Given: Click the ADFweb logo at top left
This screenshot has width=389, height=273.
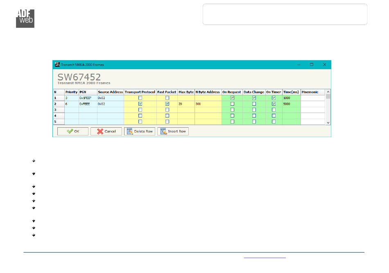Looking at the screenshot, I should 25,18.
